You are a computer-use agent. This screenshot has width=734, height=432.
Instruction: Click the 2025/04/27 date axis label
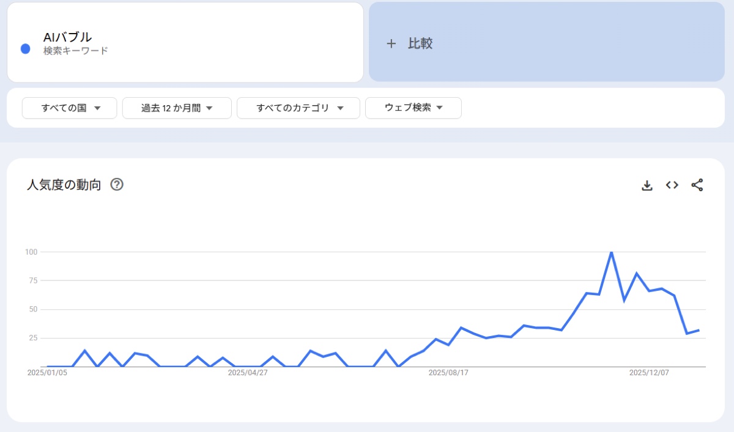pos(248,372)
